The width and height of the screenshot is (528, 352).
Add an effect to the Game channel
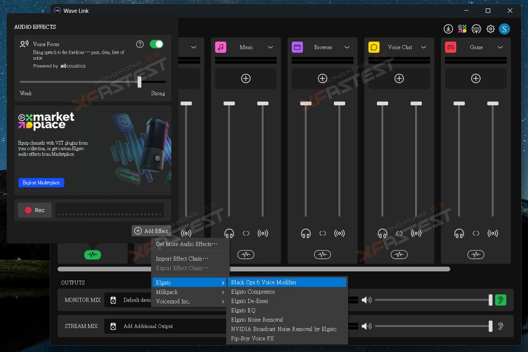click(476, 79)
